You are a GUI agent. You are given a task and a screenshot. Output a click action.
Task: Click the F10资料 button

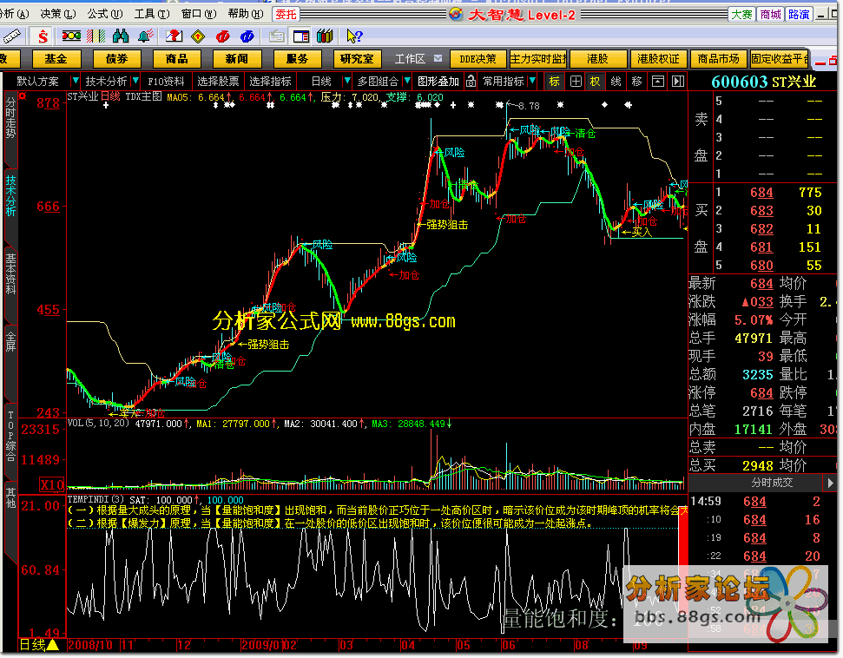coord(166,82)
